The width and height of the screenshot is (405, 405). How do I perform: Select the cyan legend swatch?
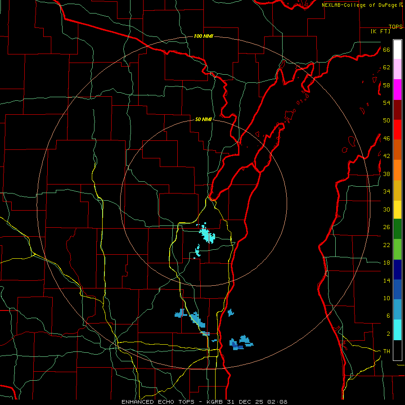click(397, 330)
